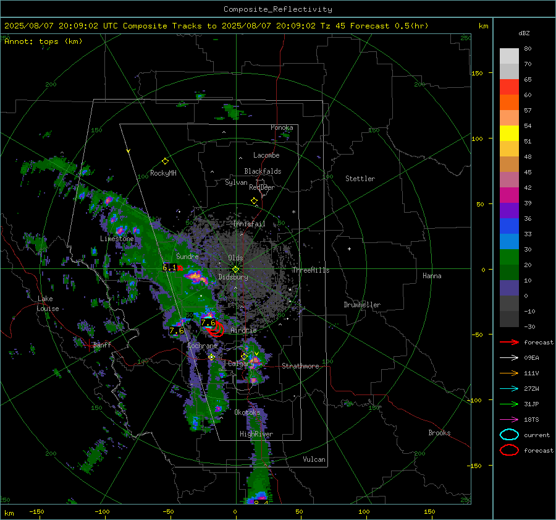Pick the red 65 dBZ swatch
The height and width of the screenshot is (520, 556).
(509, 87)
